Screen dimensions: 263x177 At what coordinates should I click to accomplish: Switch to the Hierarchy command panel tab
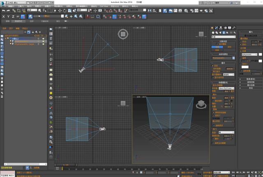click(221, 28)
